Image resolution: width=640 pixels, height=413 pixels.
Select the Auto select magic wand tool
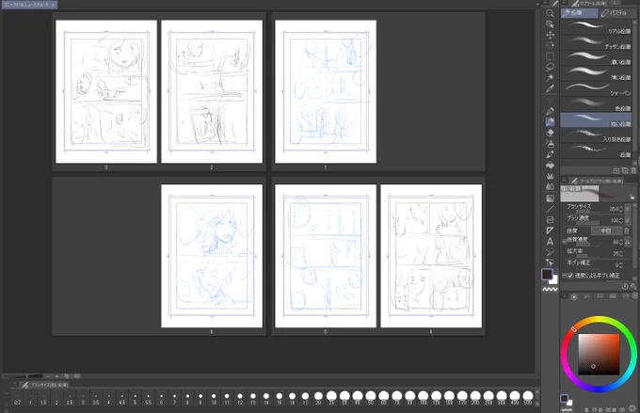click(x=550, y=77)
